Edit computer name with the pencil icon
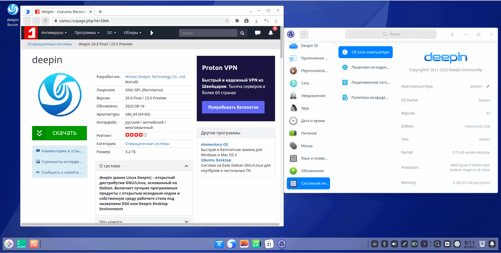Image resolution: width=501 pixels, height=253 pixels. pyautogui.click(x=488, y=86)
